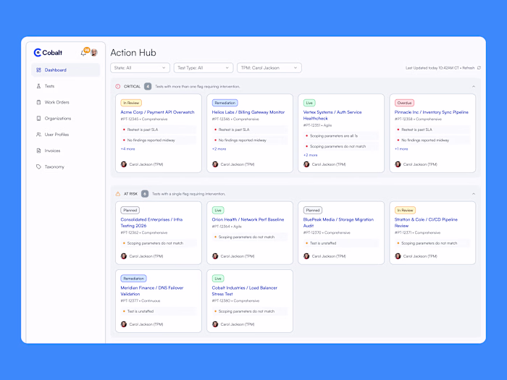Viewport: 507px width, 380px height.
Task: Click the Refresh icon by Last Updated
Action: 479,68
